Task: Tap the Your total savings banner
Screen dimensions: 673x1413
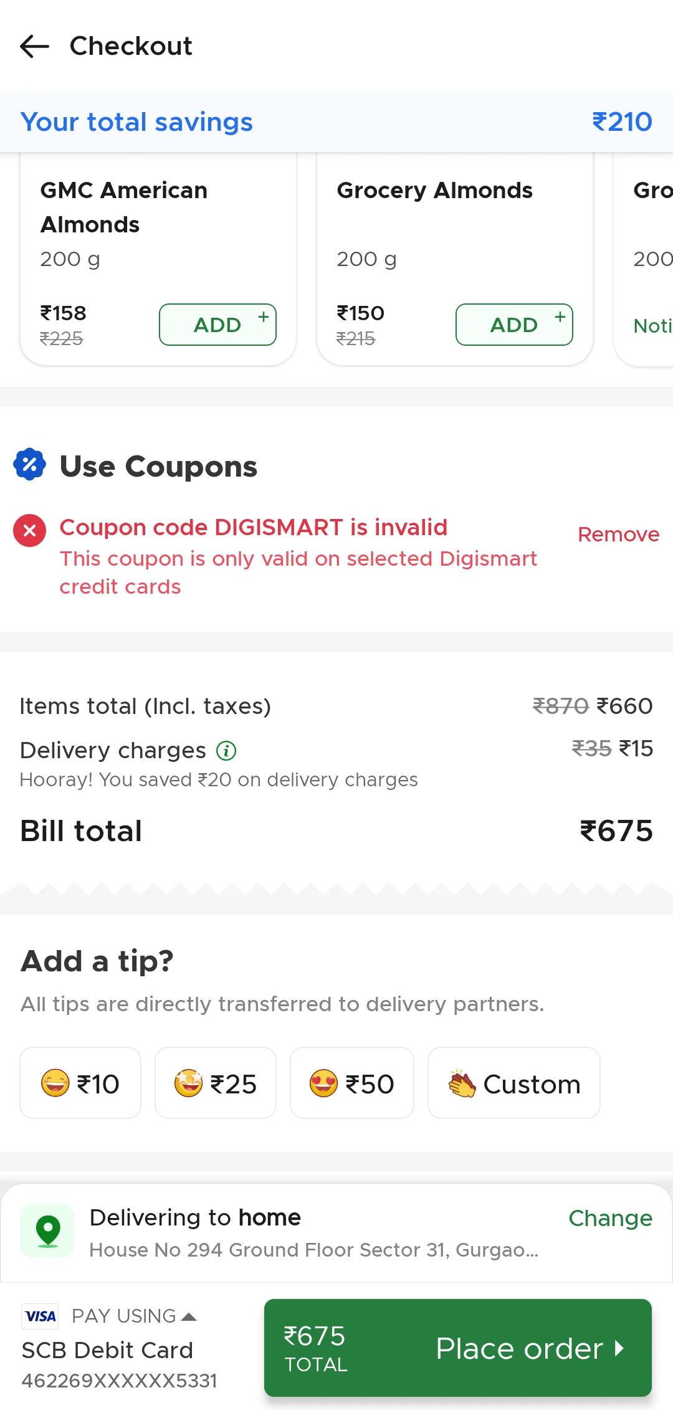Action: point(336,122)
